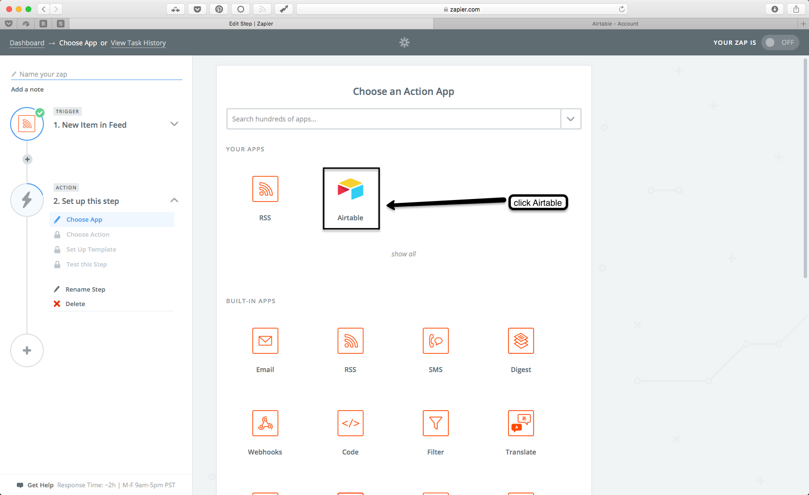This screenshot has height=495, width=809.
Task: Select the Choose App substep
Action: point(112,219)
